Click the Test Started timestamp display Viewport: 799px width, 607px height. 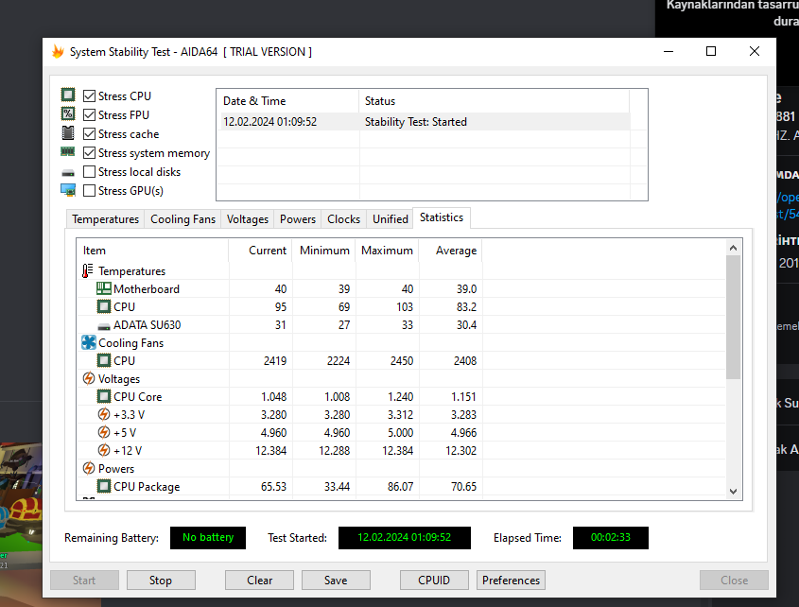click(x=405, y=538)
